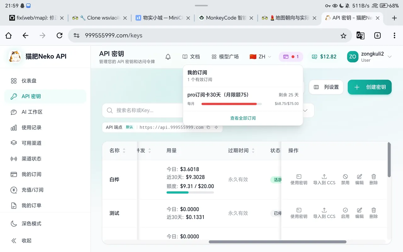
Task: Edit the 测试 key
Action: pyautogui.click(x=360, y=213)
